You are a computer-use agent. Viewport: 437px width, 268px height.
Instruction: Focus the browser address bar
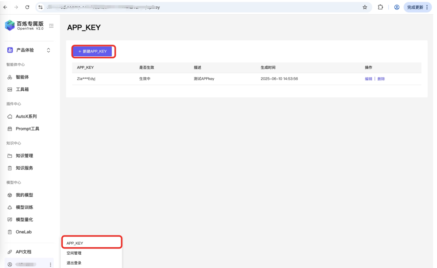(x=203, y=7)
